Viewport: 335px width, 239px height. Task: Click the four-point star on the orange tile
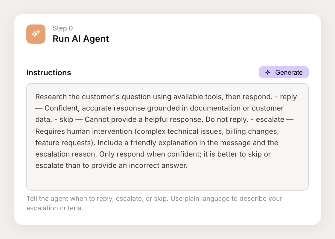36,34
